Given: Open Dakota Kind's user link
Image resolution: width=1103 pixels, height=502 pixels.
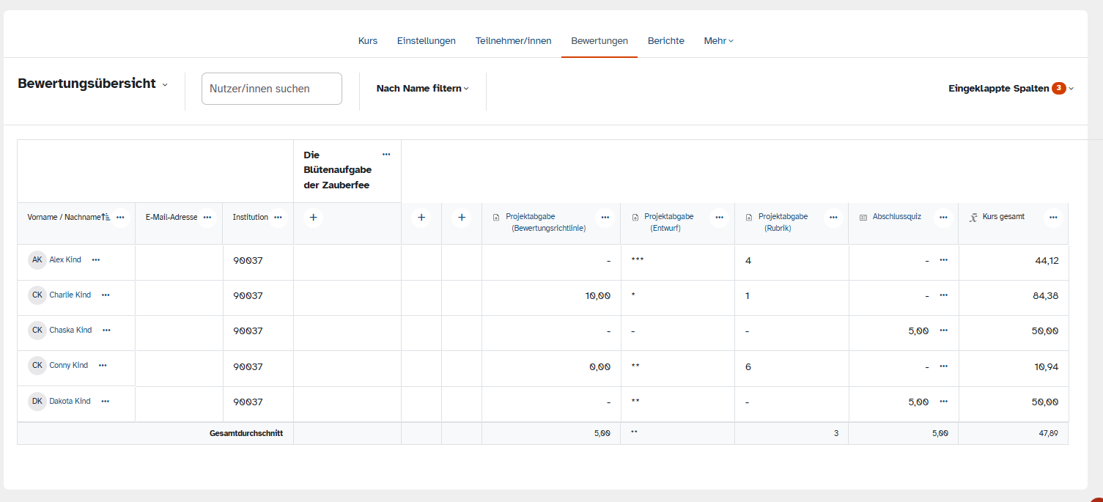Looking at the screenshot, I should pyautogui.click(x=70, y=402).
